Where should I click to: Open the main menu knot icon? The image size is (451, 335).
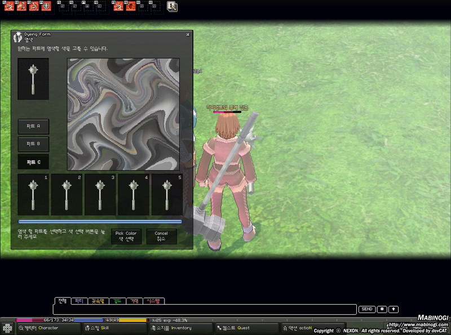7,328
